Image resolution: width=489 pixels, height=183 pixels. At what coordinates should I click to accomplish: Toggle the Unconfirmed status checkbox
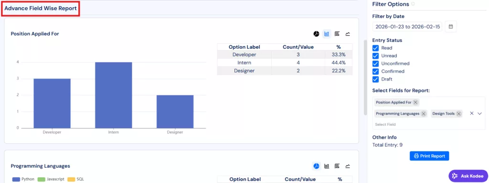(375, 63)
